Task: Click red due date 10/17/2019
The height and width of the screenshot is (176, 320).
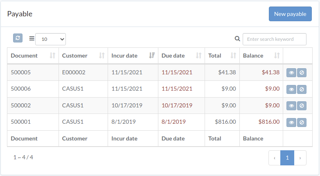Action: [x=177, y=105]
